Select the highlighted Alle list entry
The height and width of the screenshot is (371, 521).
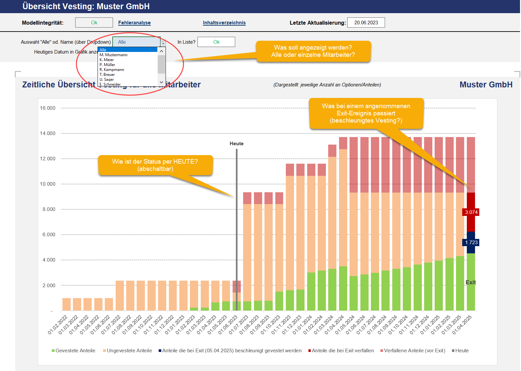pos(128,50)
